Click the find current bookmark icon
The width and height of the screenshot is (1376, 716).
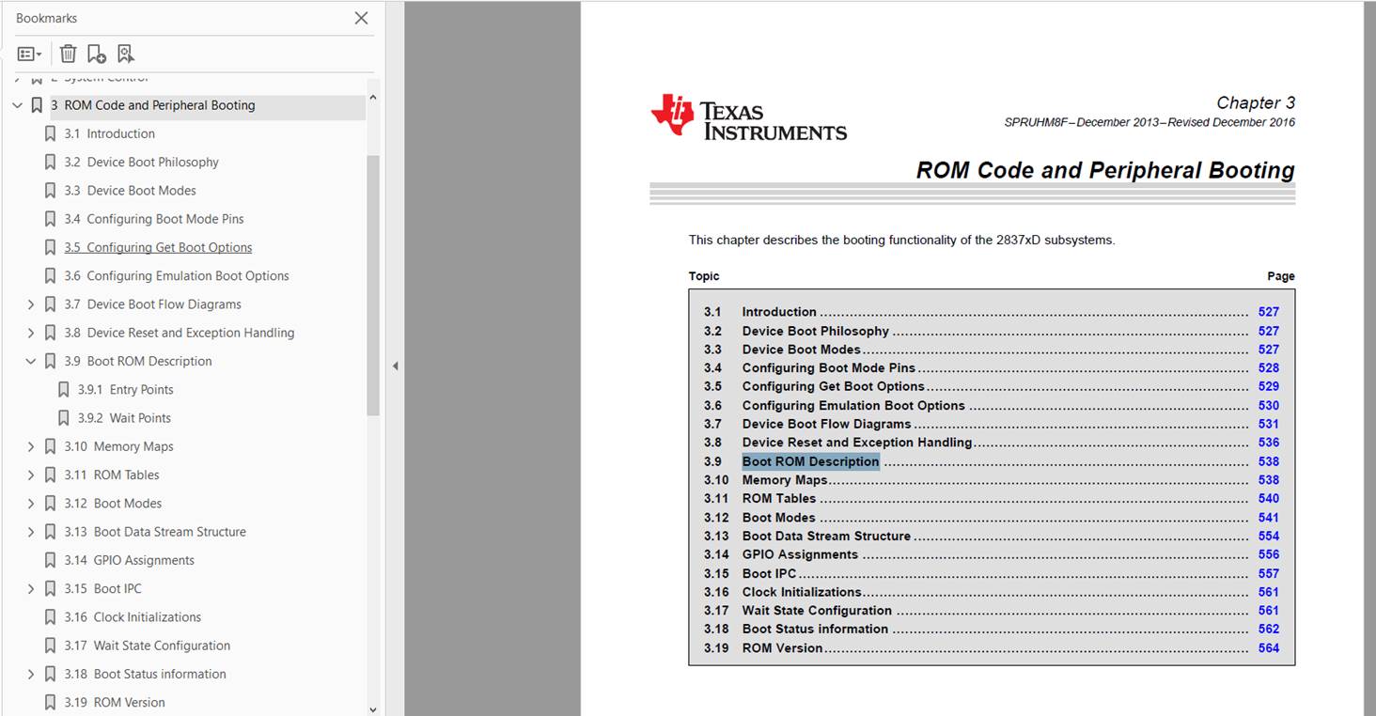pos(126,54)
